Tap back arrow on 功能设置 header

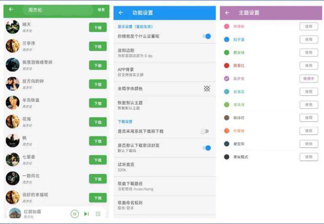pos(121,13)
